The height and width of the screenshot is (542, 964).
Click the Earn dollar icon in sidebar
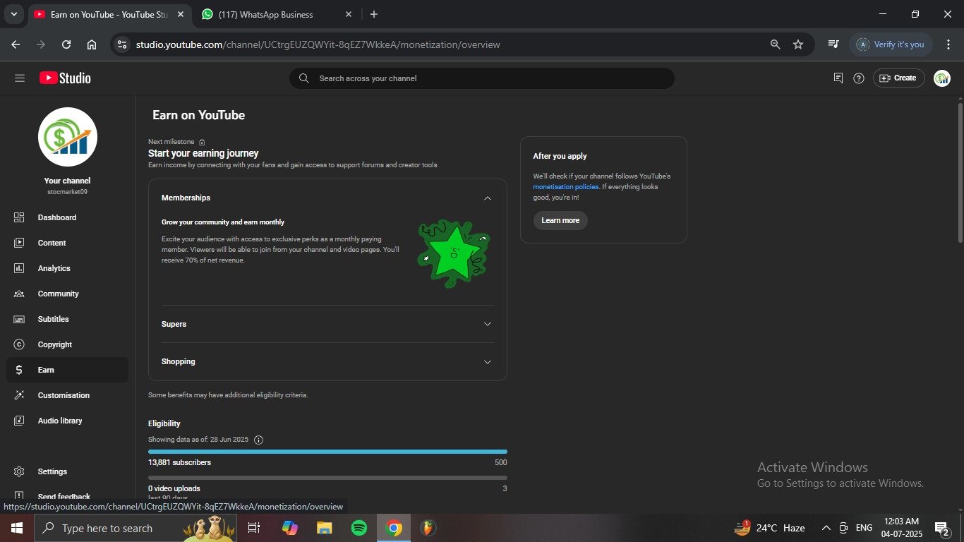click(x=19, y=370)
